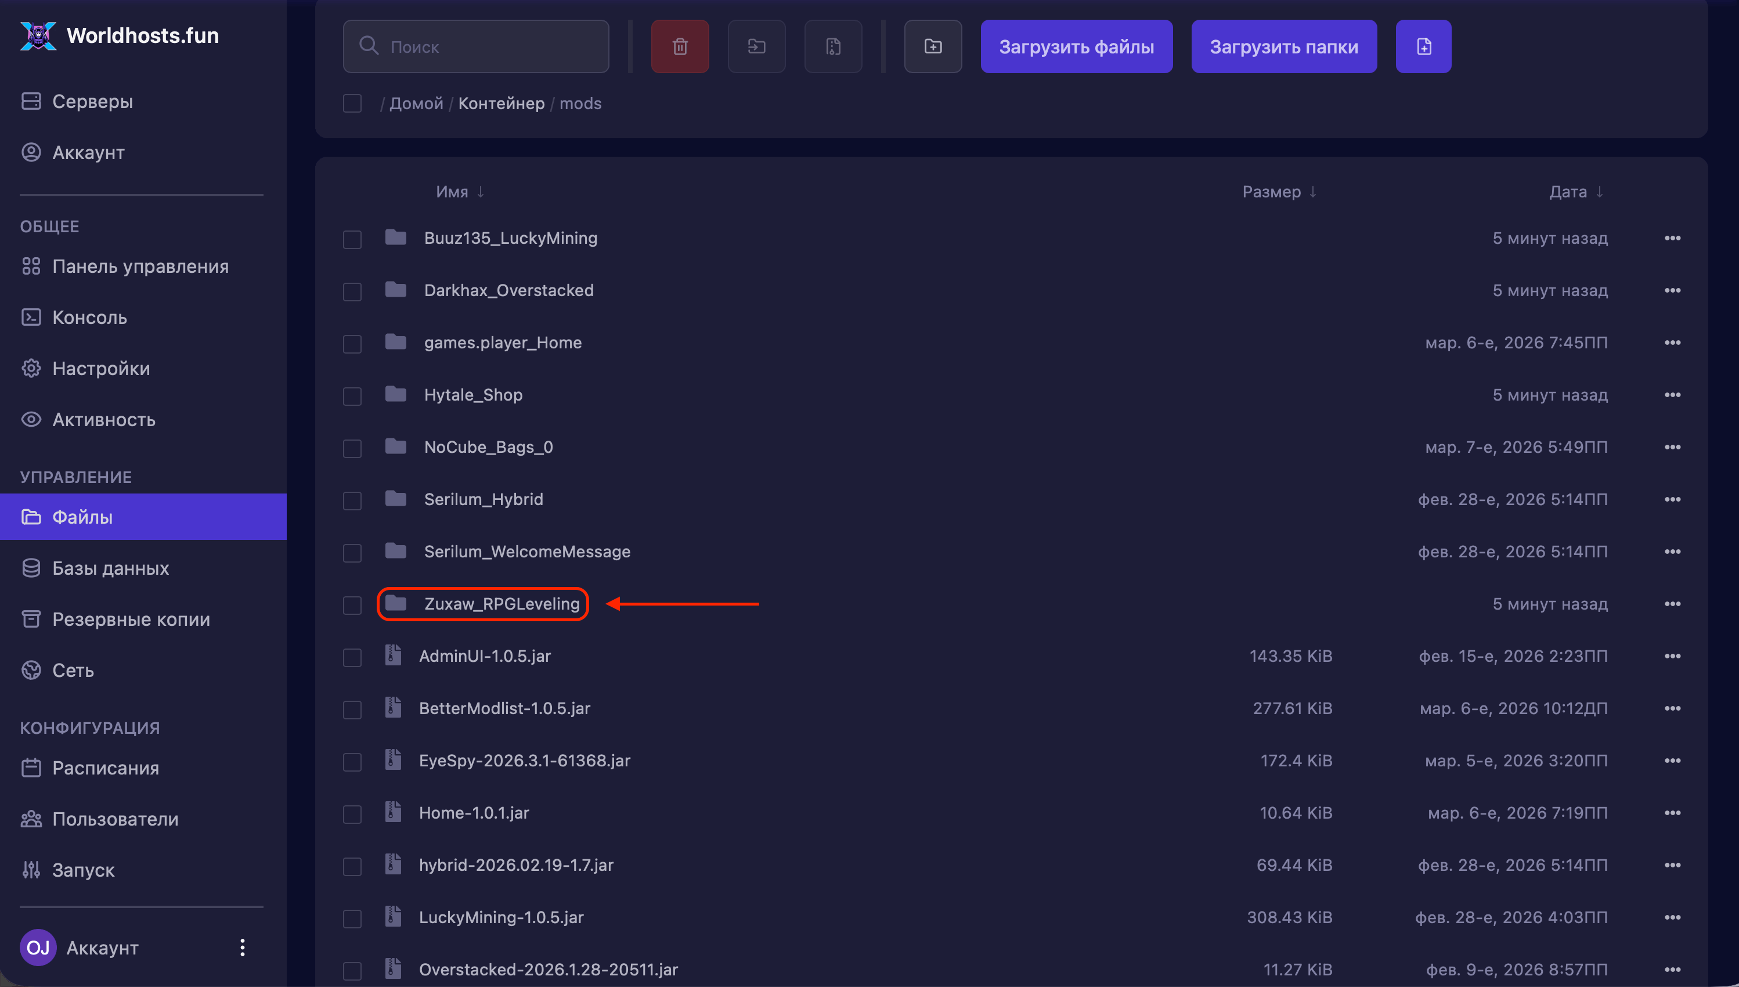Screen dimensions: 1739x987
Task: Open the Консоль section in the sidebar
Action: pyautogui.click(x=89, y=317)
